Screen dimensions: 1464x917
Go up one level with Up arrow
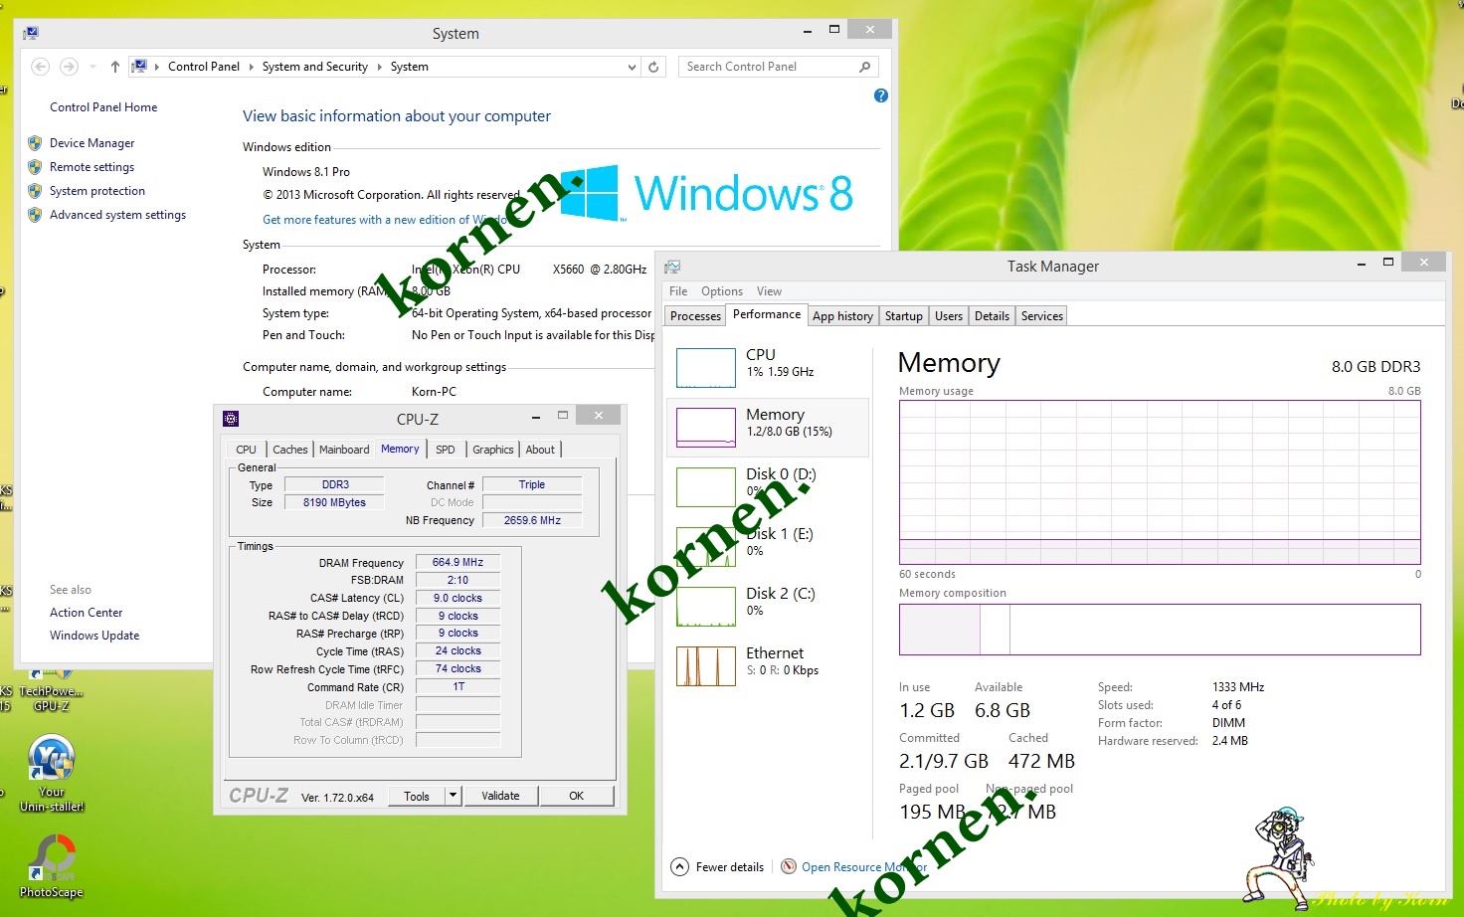(x=115, y=67)
